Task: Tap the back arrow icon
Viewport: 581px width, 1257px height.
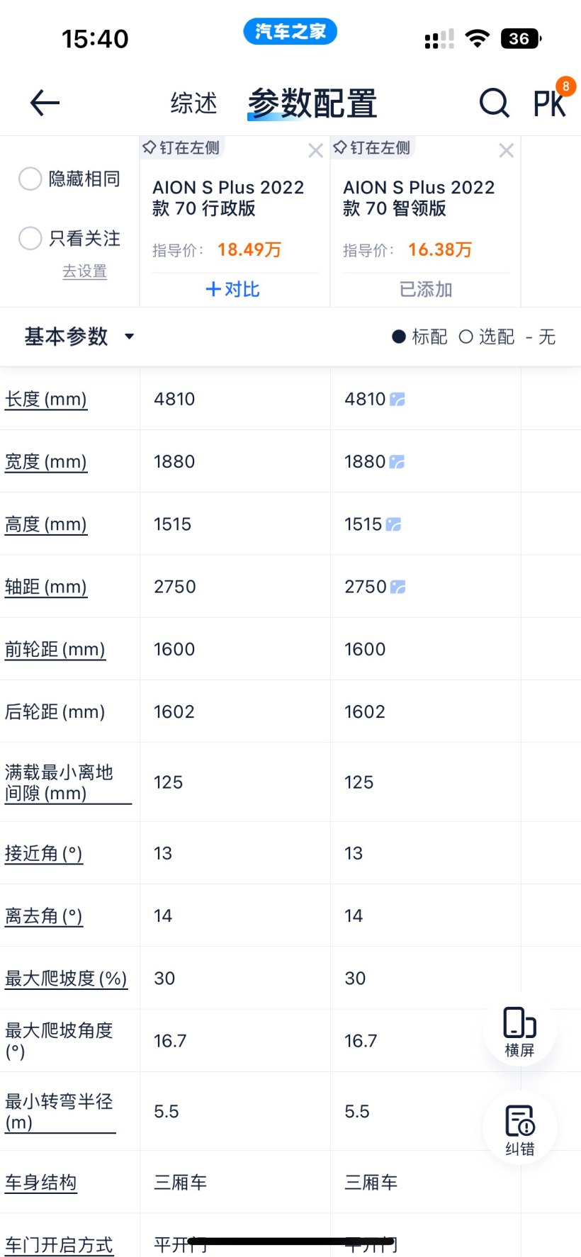Action: (45, 103)
